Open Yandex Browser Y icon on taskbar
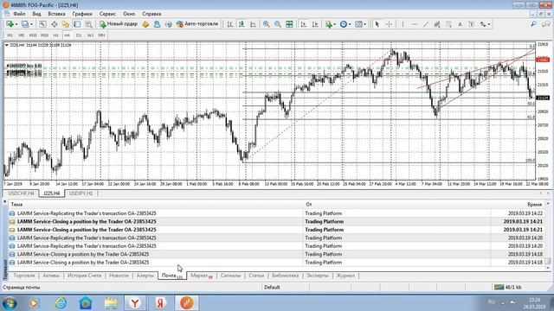Image resolution: width=554 pixels, height=311 pixels. pyautogui.click(x=135, y=302)
